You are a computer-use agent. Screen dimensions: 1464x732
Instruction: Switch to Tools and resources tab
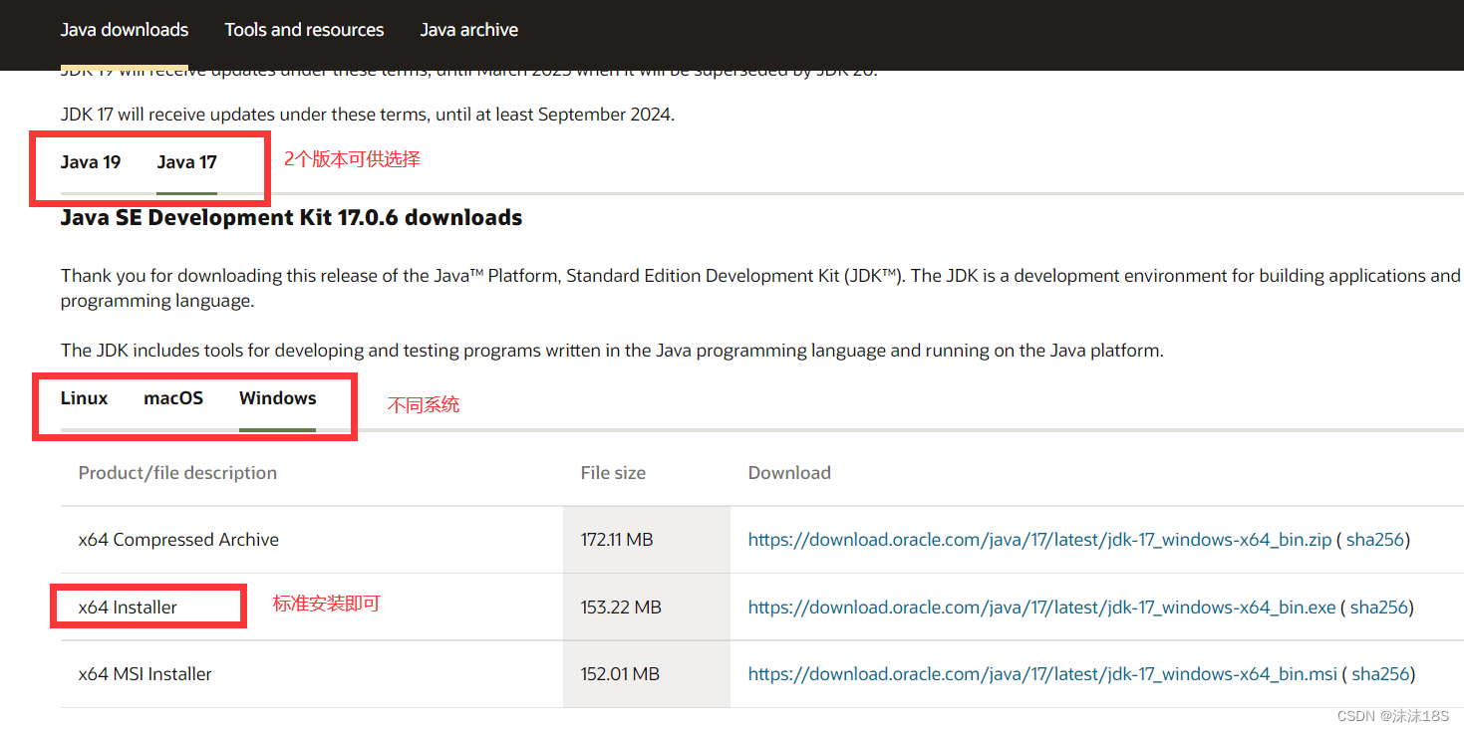304,30
